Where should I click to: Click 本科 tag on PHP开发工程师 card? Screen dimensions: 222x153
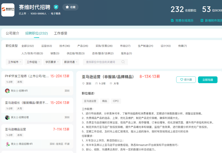click(19, 82)
